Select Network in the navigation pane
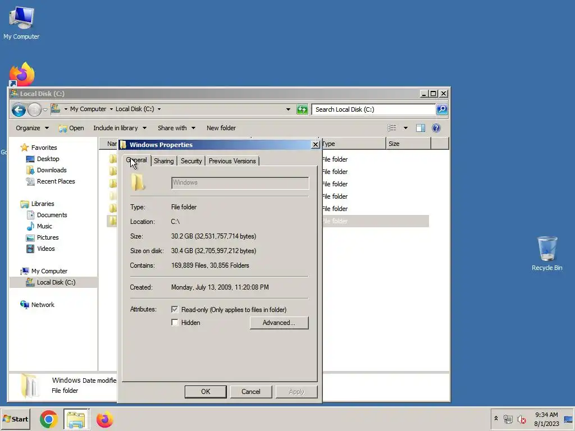Screen dimensions: 575x431 pos(43,305)
